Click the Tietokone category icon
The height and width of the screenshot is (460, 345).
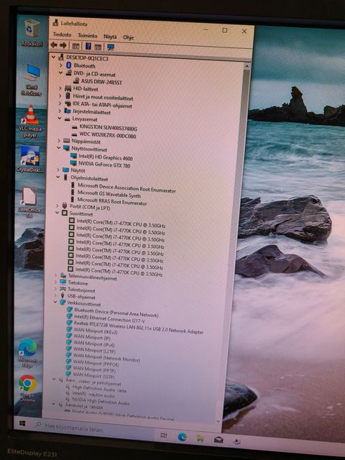click(x=63, y=282)
